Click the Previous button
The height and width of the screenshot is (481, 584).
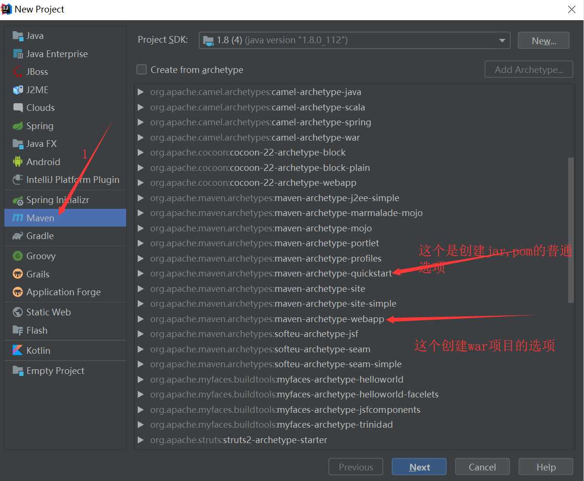tap(356, 467)
